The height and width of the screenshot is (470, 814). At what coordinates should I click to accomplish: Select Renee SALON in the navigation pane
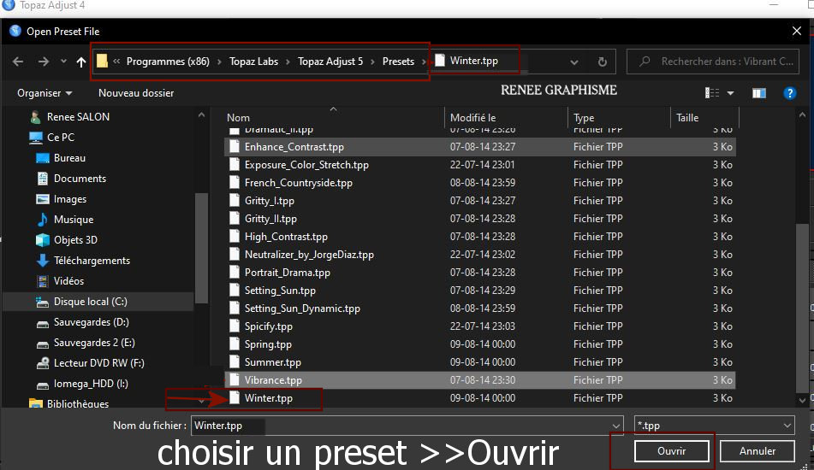[x=78, y=117]
